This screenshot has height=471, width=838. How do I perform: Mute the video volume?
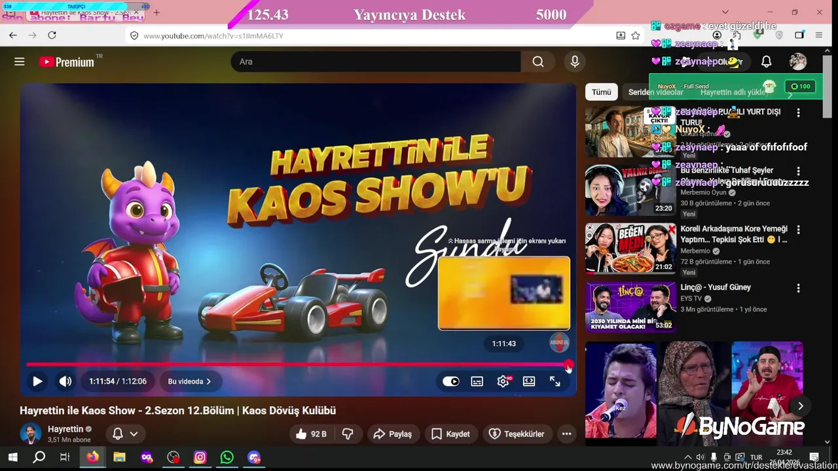tap(65, 381)
